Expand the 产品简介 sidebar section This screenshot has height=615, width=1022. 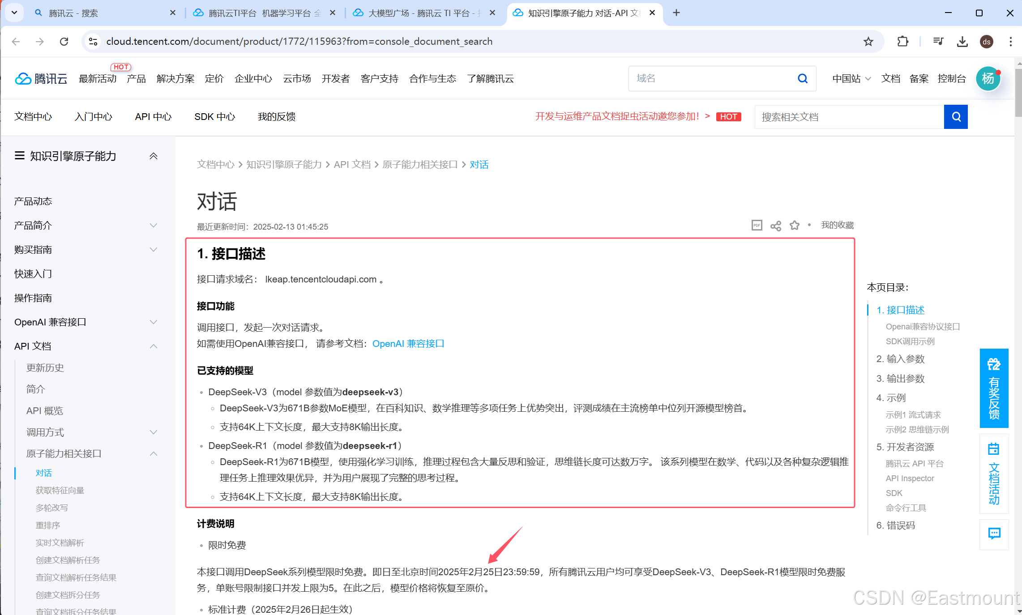tap(153, 225)
